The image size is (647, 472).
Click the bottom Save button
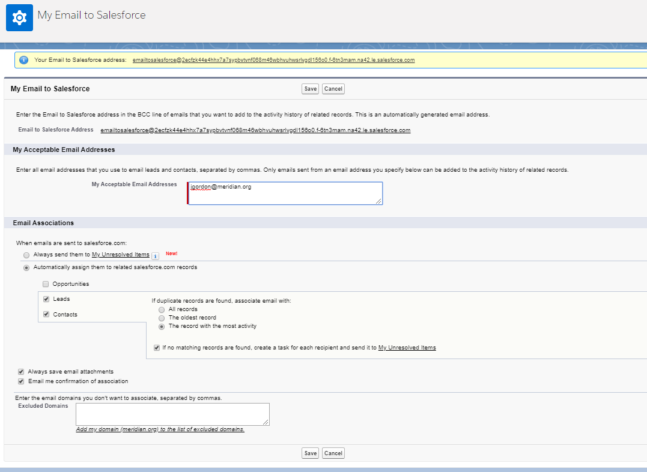point(311,453)
